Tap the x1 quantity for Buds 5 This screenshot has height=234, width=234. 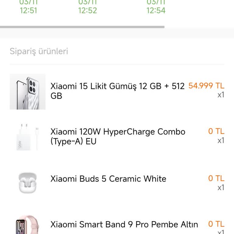coord(221,187)
